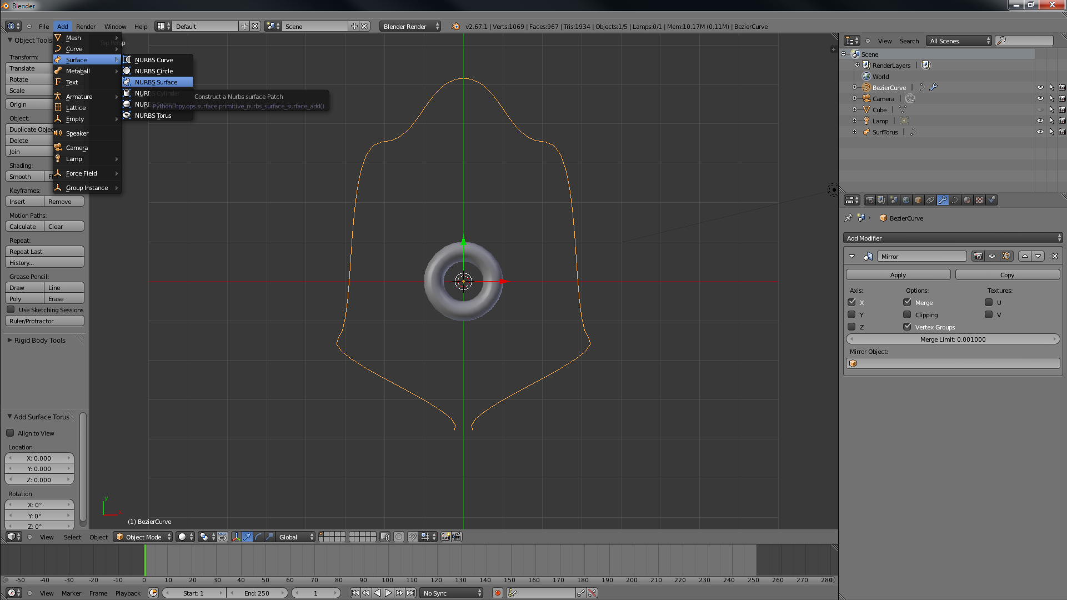Image resolution: width=1067 pixels, height=600 pixels.
Task: Open the World properties tab globe icon
Action: 906,201
